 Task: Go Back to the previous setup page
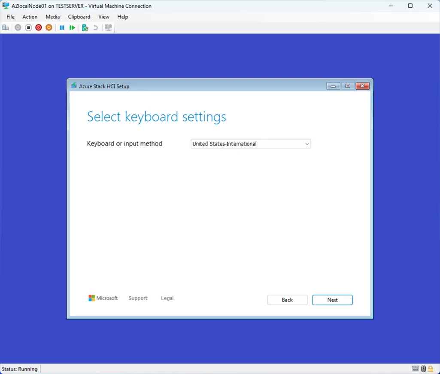coord(287,300)
